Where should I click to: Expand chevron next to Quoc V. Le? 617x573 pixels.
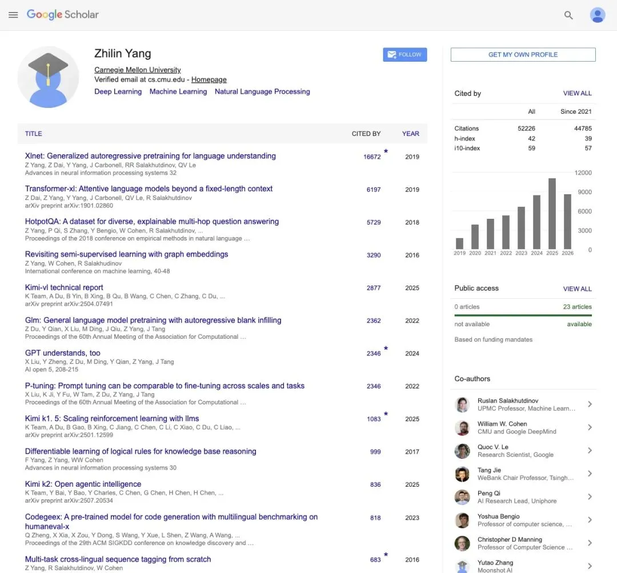(590, 451)
